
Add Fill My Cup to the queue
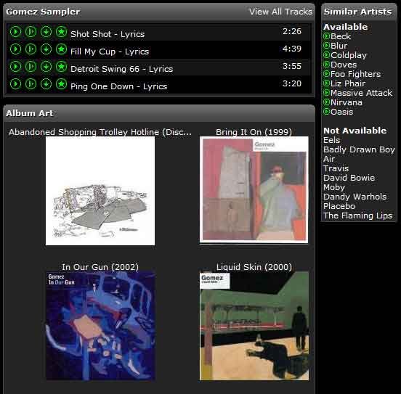point(31,49)
